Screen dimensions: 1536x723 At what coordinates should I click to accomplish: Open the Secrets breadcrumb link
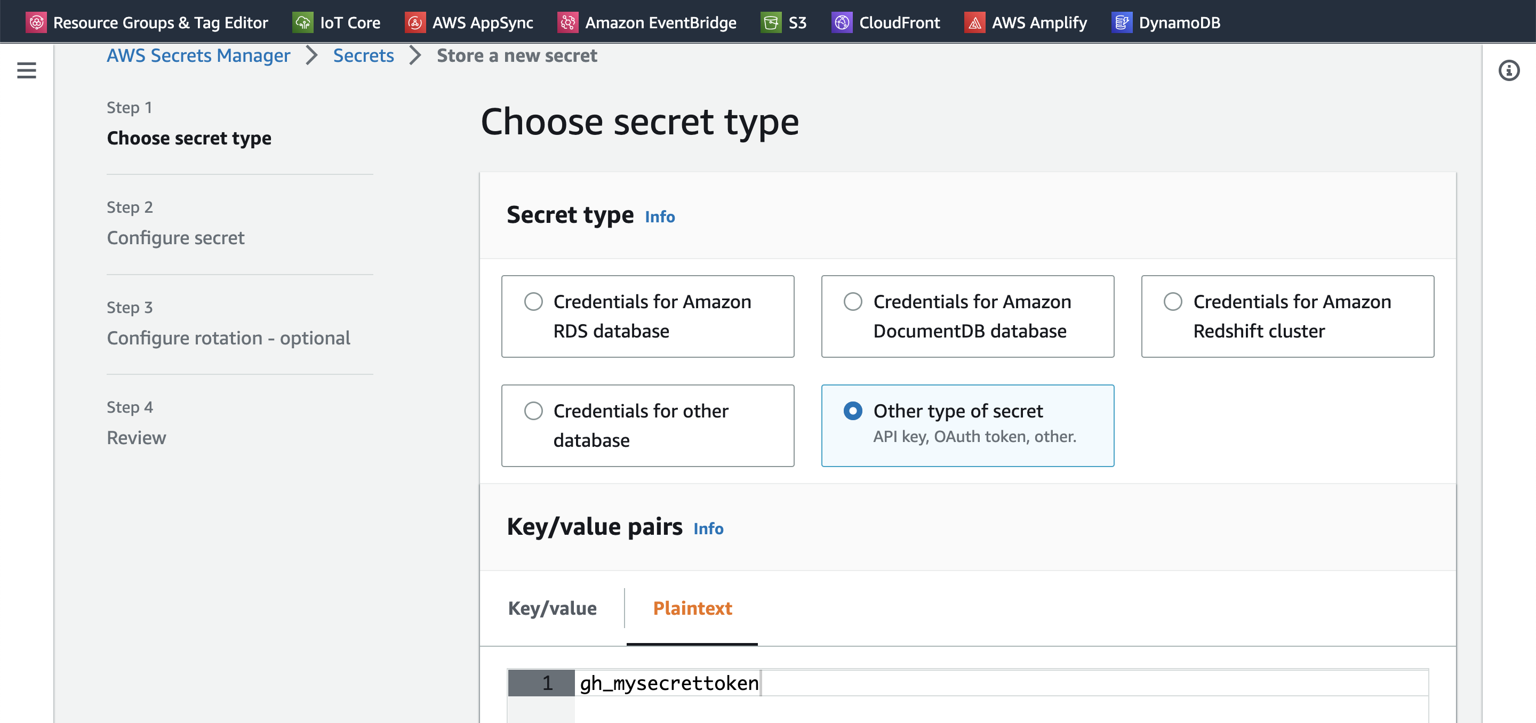pos(363,55)
